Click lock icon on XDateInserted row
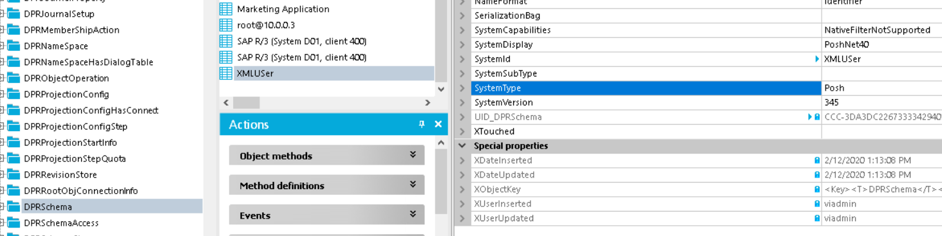The width and height of the screenshot is (942, 236). (817, 160)
